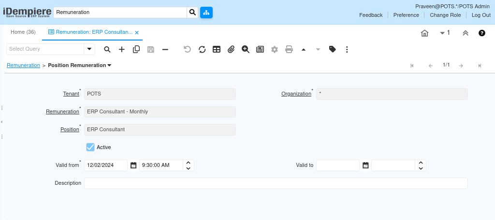
Task: Zoom across with the magnifier-plus icon
Action: pyautogui.click(x=246, y=49)
